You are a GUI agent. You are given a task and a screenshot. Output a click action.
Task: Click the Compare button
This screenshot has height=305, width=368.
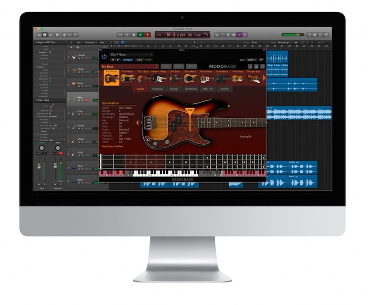coord(128,60)
